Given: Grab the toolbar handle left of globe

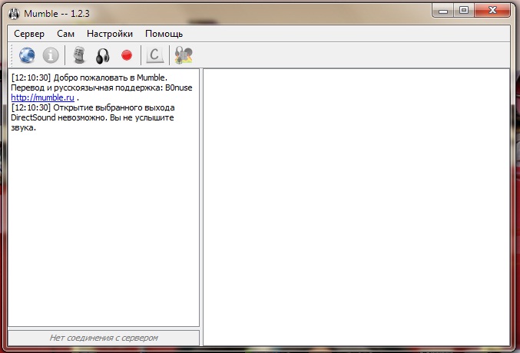Looking at the screenshot, I should (11, 55).
